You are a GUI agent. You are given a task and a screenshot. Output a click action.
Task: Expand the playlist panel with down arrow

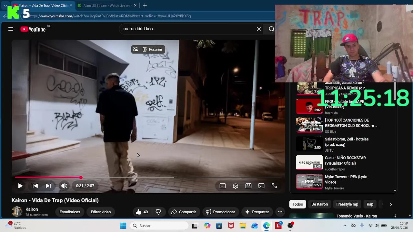395,191
